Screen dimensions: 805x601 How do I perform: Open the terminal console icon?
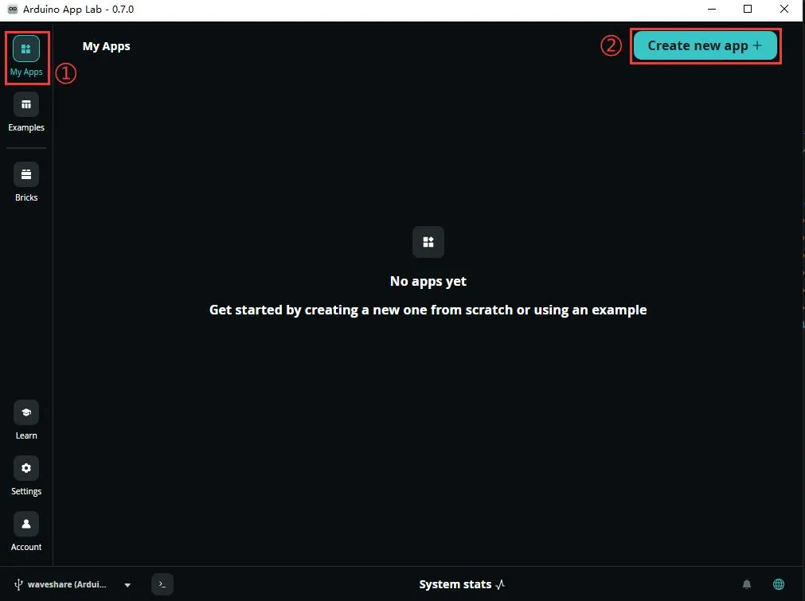click(162, 584)
